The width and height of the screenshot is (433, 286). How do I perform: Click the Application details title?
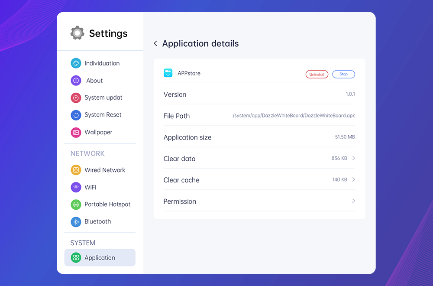click(x=200, y=43)
